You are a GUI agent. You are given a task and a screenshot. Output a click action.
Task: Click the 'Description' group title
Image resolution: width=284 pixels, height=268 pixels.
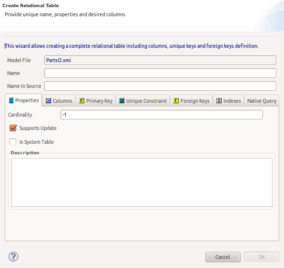tap(25, 153)
